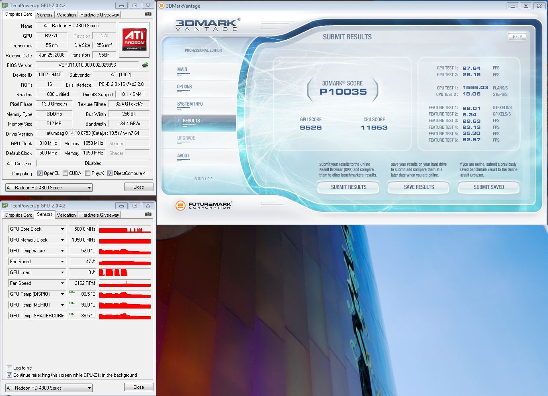
Task: Switch to Sensors tab in top GPU-Z window
Action: tap(45, 14)
